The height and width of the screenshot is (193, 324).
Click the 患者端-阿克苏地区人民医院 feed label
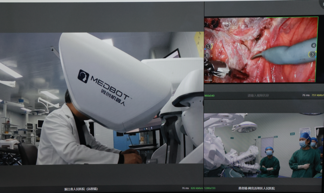click(256, 188)
